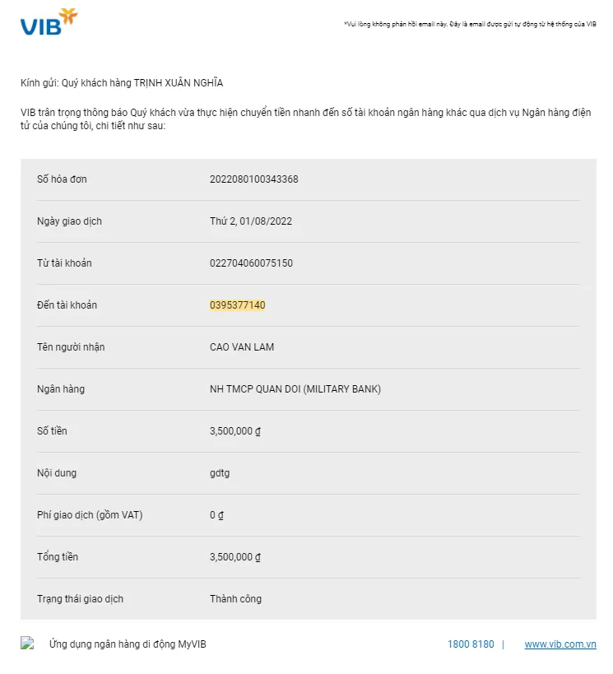Click the transaction date Thứ 2, 01/08/2022

[x=251, y=221]
